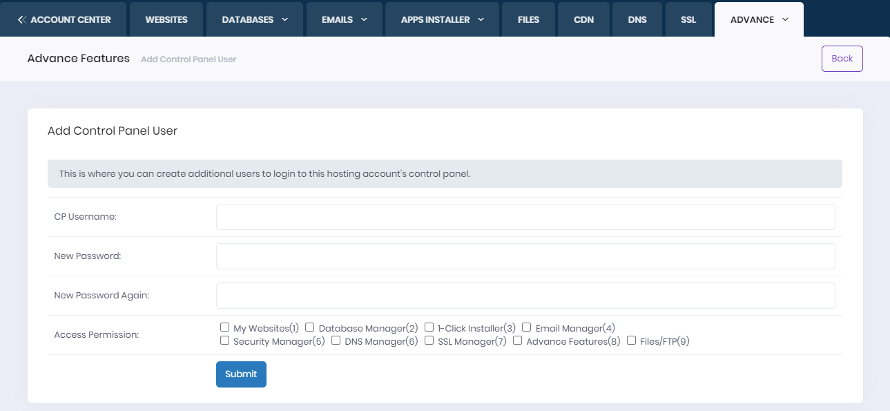Open the SSL tab
Image resolution: width=890 pixels, height=411 pixels.
click(688, 19)
